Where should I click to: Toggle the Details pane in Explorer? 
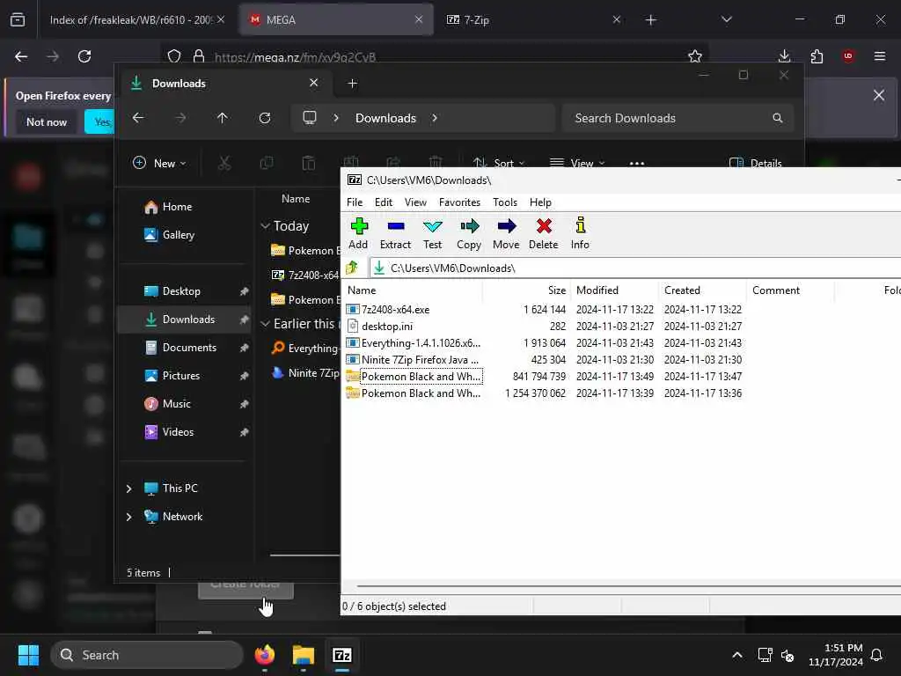(755, 163)
